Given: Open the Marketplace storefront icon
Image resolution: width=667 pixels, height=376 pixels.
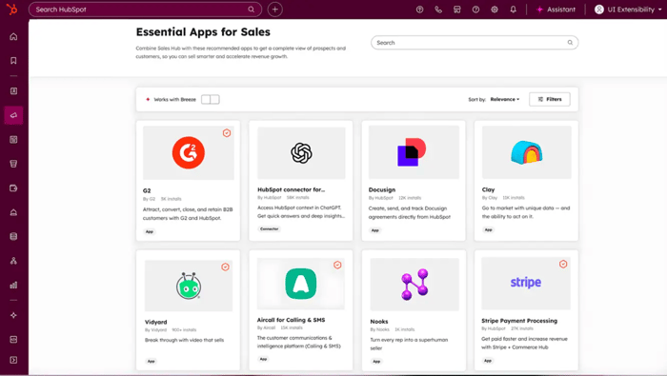Looking at the screenshot, I should 457,10.
